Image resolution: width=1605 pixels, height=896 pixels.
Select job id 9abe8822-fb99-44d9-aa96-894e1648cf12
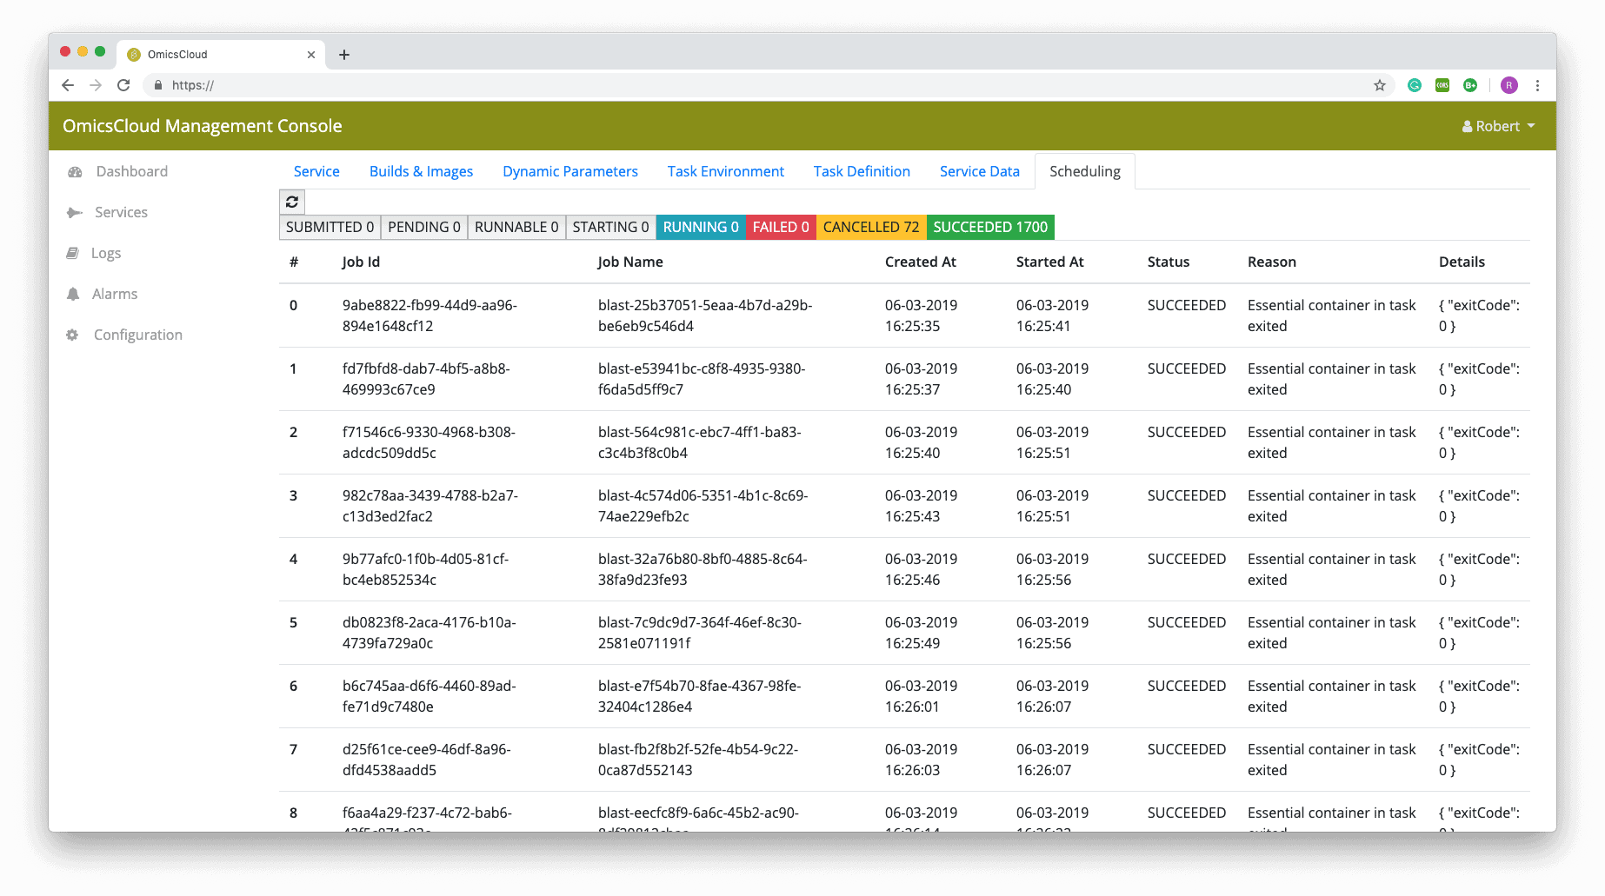[x=430, y=316]
